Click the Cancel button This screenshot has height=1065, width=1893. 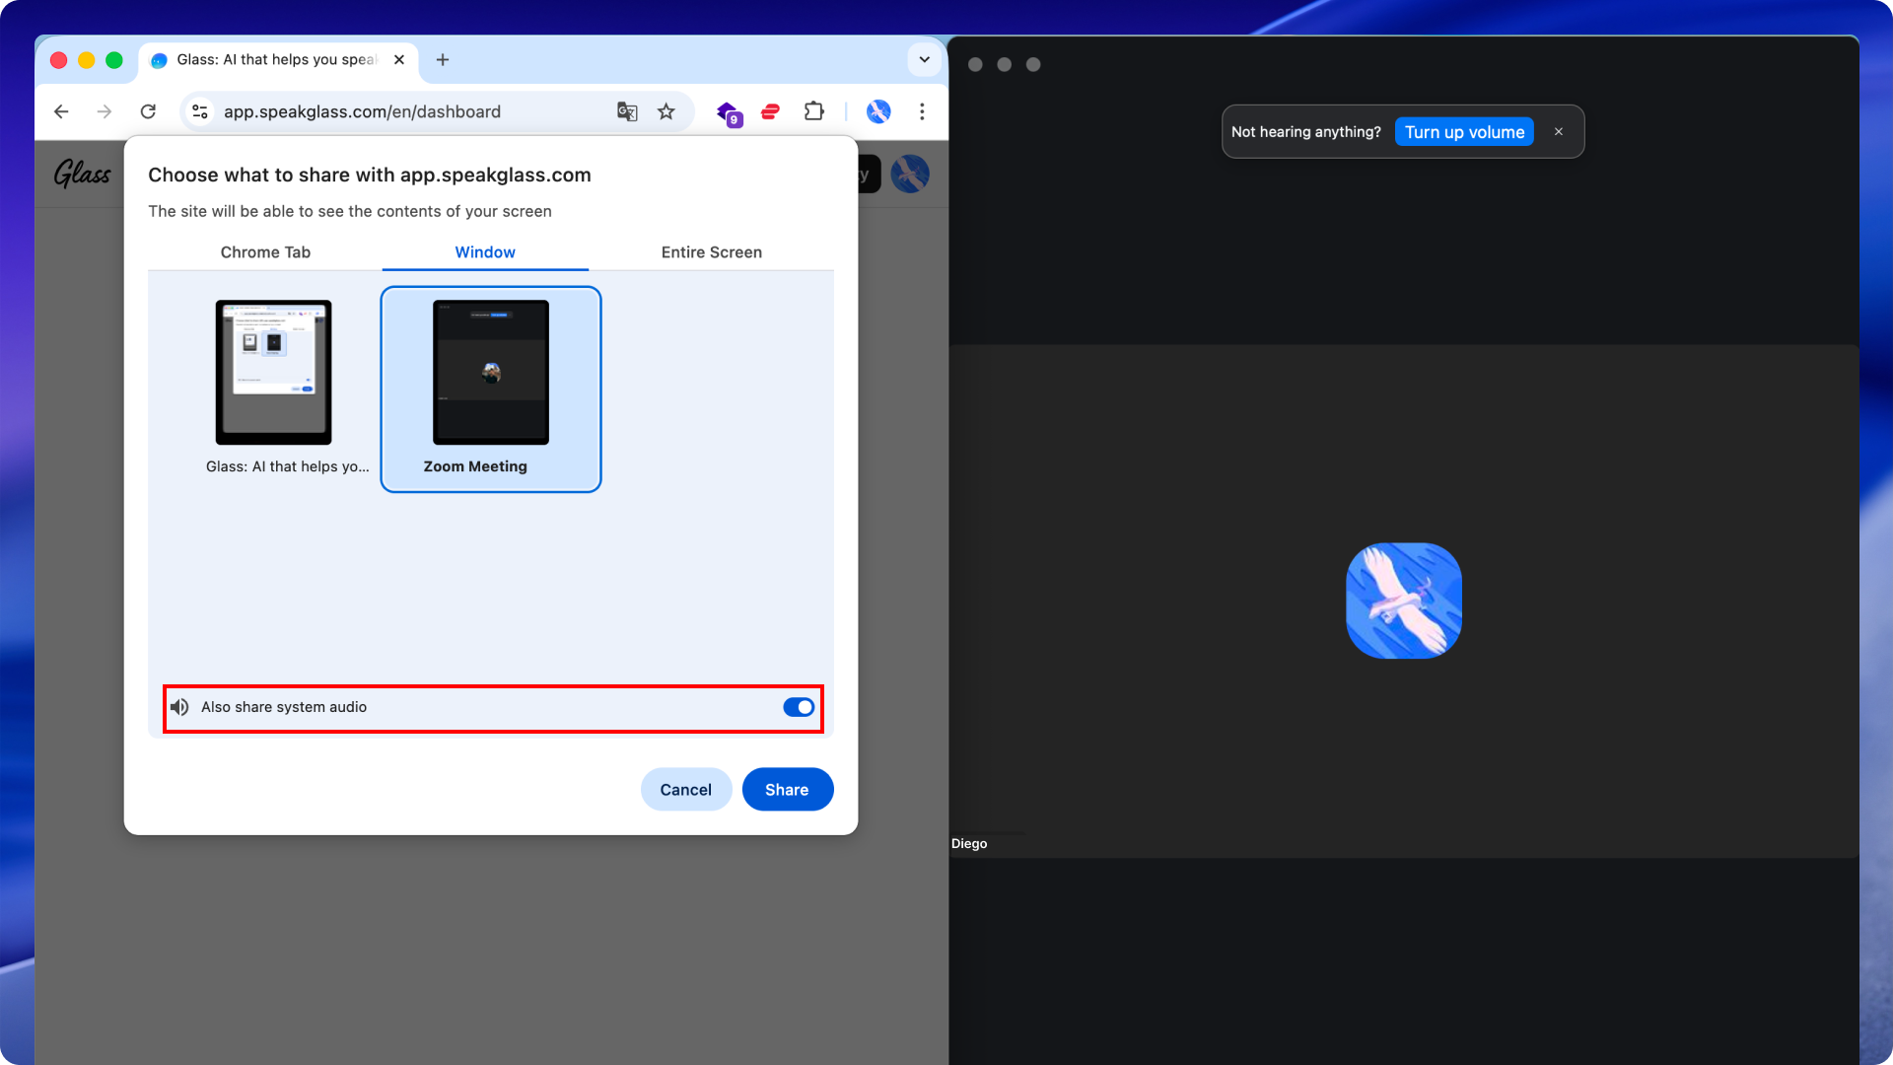(685, 790)
